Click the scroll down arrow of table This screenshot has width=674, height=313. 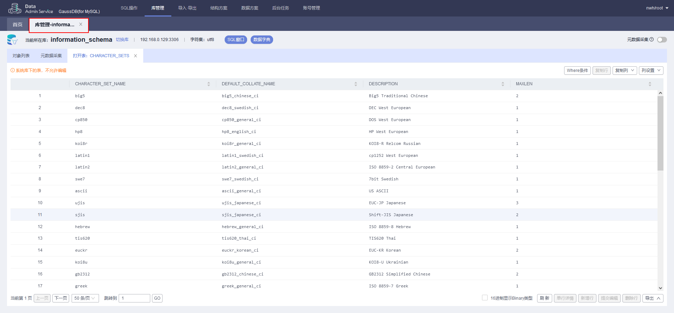click(660, 288)
